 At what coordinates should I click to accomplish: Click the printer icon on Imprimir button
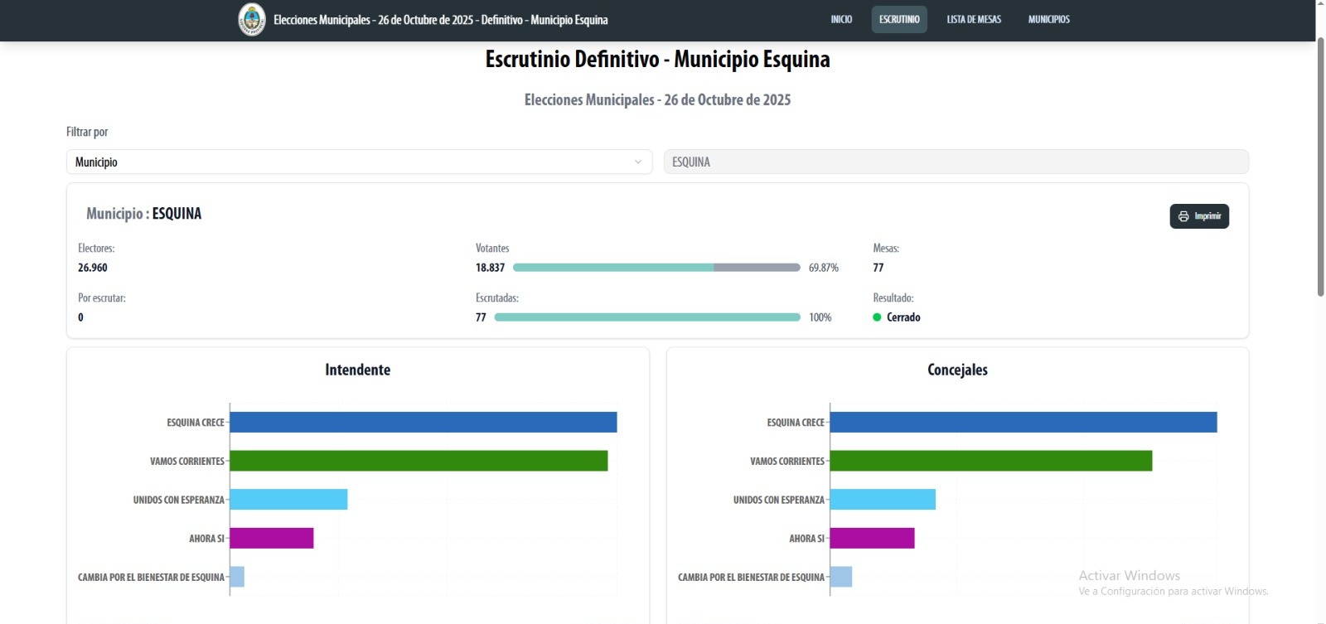[x=1183, y=216]
